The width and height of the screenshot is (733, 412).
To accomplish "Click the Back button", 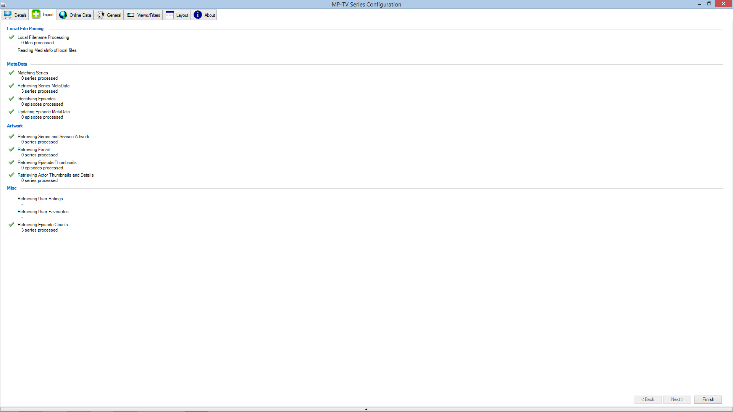I will coord(647,399).
